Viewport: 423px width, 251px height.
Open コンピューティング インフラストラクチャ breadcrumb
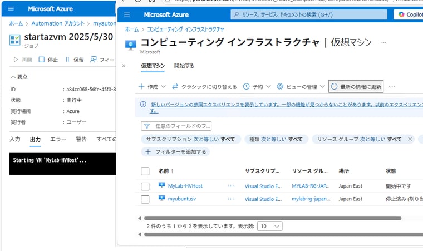click(x=185, y=29)
